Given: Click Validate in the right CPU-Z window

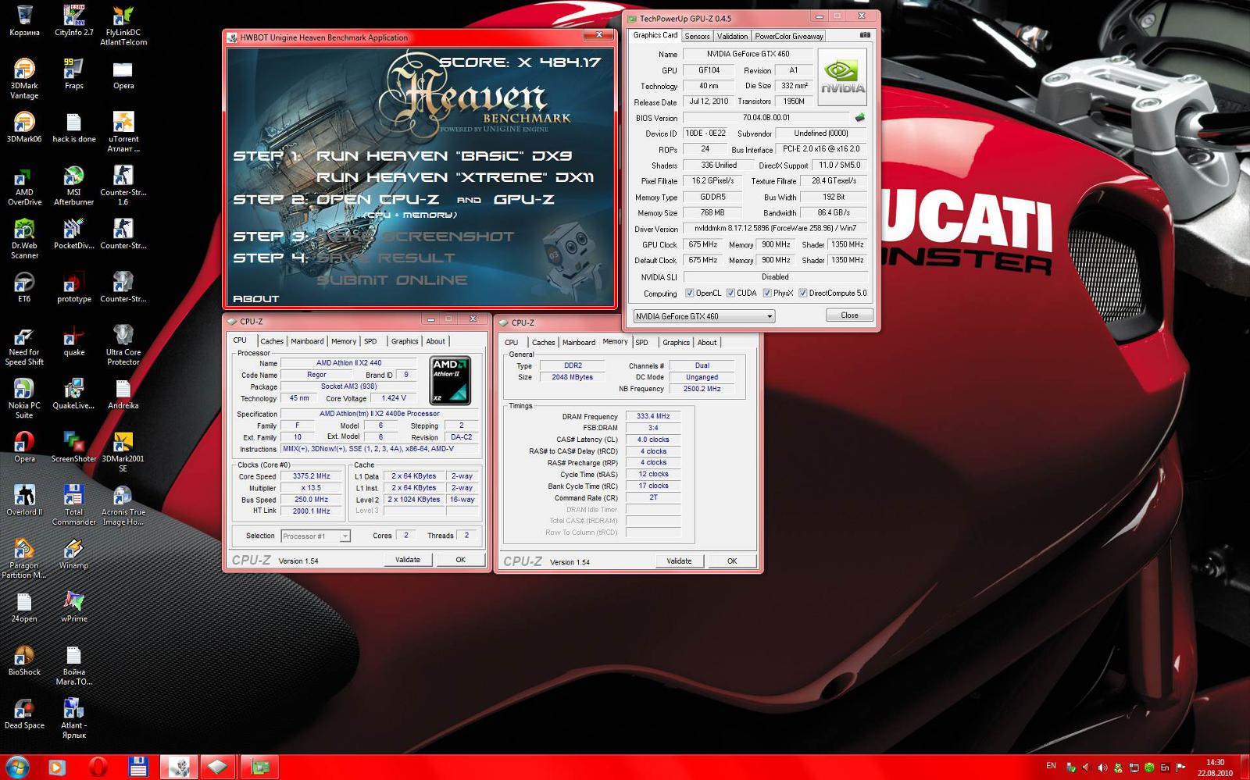Looking at the screenshot, I should pyautogui.click(x=679, y=561).
